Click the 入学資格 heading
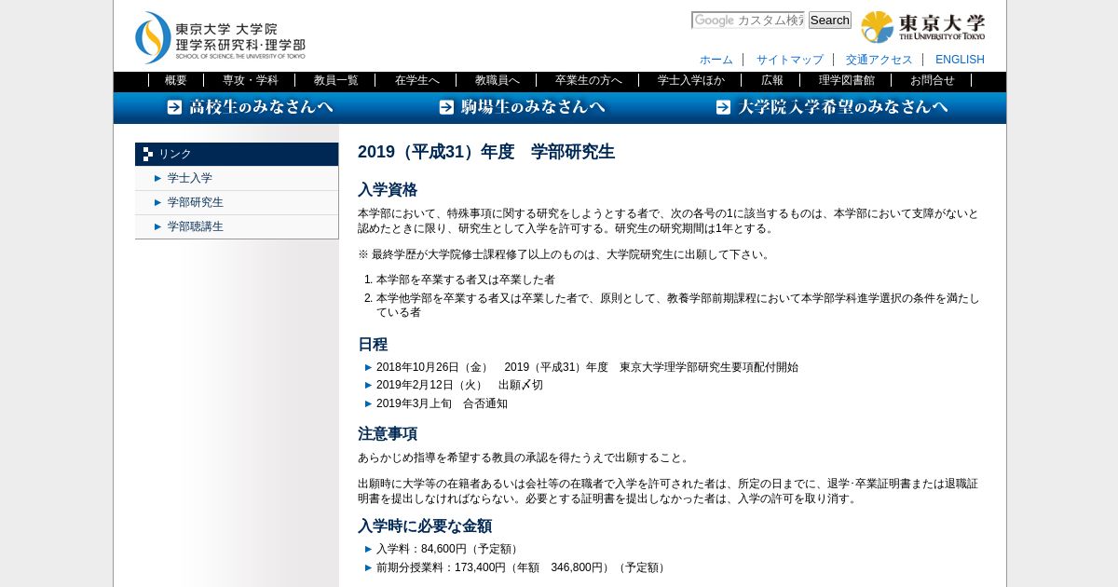 pos(388,190)
